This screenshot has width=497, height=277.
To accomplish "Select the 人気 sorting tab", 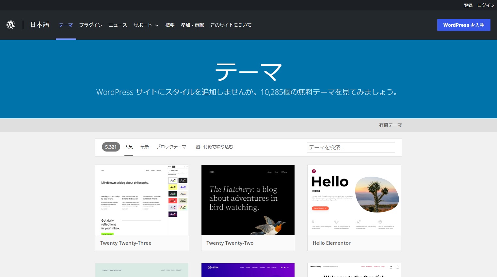I will [x=129, y=147].
